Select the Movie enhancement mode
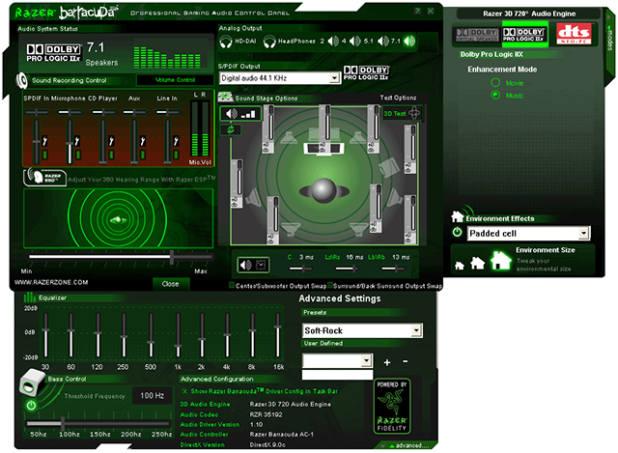This screenshot has height=453, width=618. pyautogui.click(x=495, y=83)
